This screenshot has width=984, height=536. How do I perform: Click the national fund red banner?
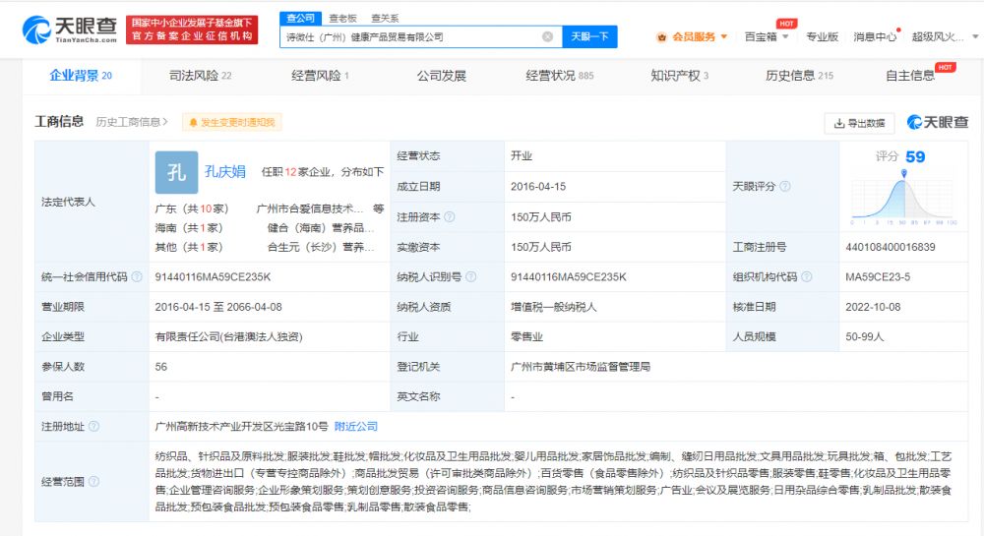pyautogui.click(x=192, y=30)
